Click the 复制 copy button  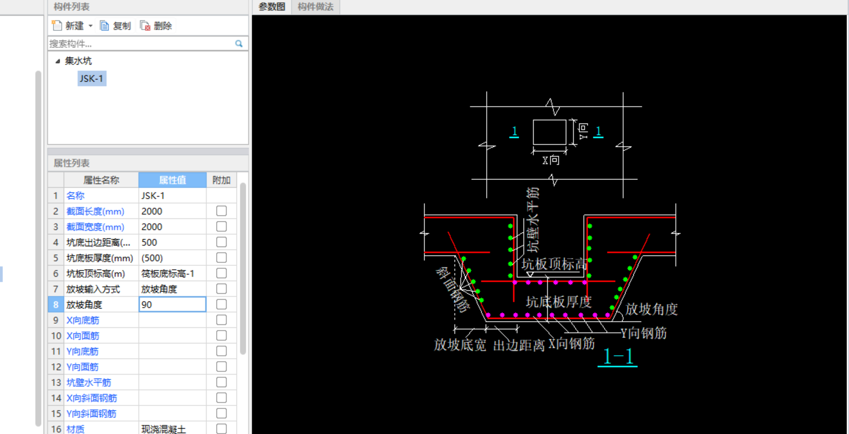(x=115, y=26)
